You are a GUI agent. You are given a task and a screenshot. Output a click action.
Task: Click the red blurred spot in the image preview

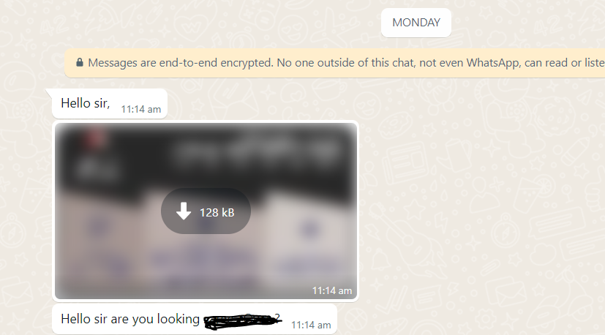95,137
